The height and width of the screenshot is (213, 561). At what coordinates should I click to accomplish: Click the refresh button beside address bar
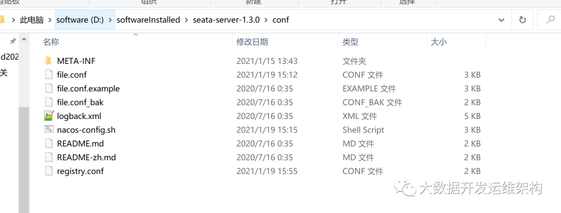coord(522,20)
